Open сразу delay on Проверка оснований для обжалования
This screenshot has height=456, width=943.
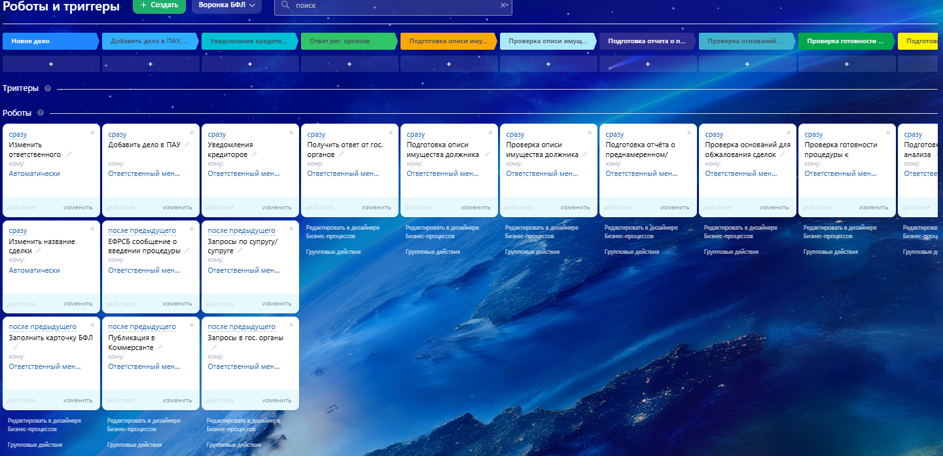[x=715, y=135]
